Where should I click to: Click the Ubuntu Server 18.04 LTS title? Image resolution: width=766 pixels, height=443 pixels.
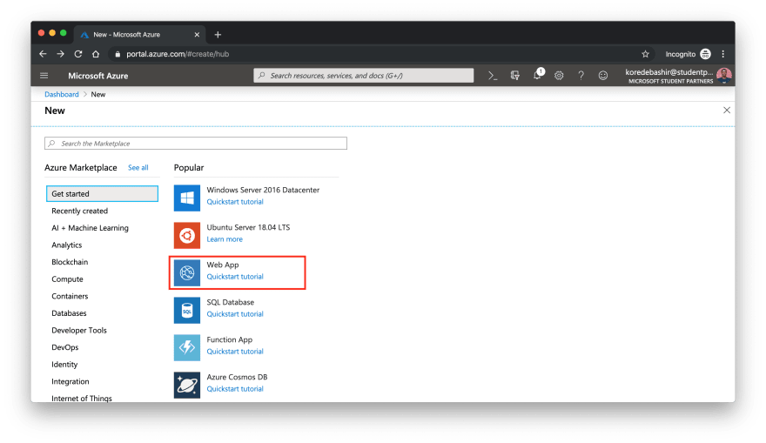[x=248, y=228]
